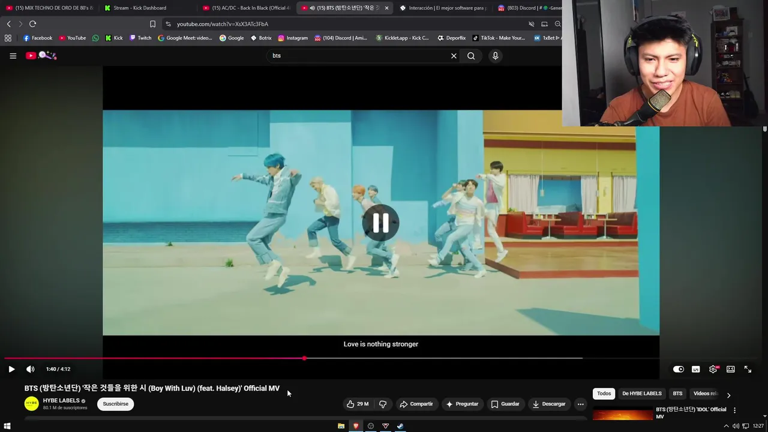Go forward with the browser forward arrow

coord(20,24)
